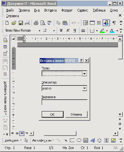This screenshot has width=124, height=152.
Task: Toggle bold Ж formatting
Action: pyautogui.click(x=61, y=30)
